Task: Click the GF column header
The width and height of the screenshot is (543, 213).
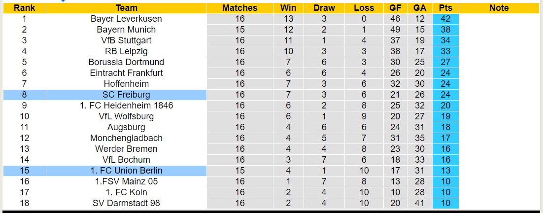Action: pyautogui.click(x=395, y=8)
